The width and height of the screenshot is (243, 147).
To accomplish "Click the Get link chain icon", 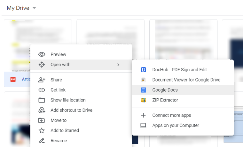I will (x=42, y=90).
